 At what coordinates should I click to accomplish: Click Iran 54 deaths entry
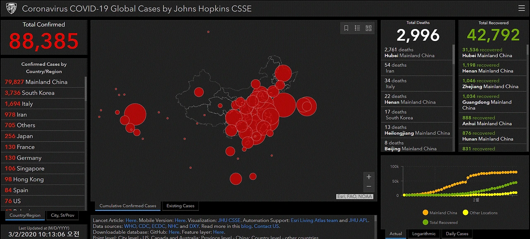point(417,68)
